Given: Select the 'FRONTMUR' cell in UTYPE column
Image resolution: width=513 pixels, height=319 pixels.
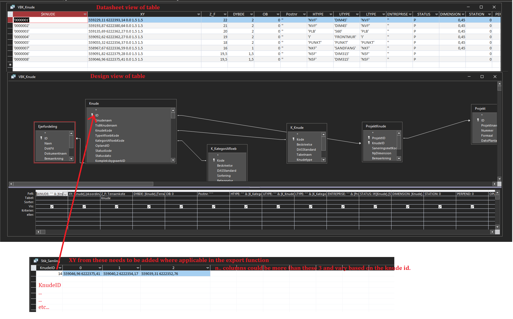Looking at the screenshot, I should tap(346, 37).
